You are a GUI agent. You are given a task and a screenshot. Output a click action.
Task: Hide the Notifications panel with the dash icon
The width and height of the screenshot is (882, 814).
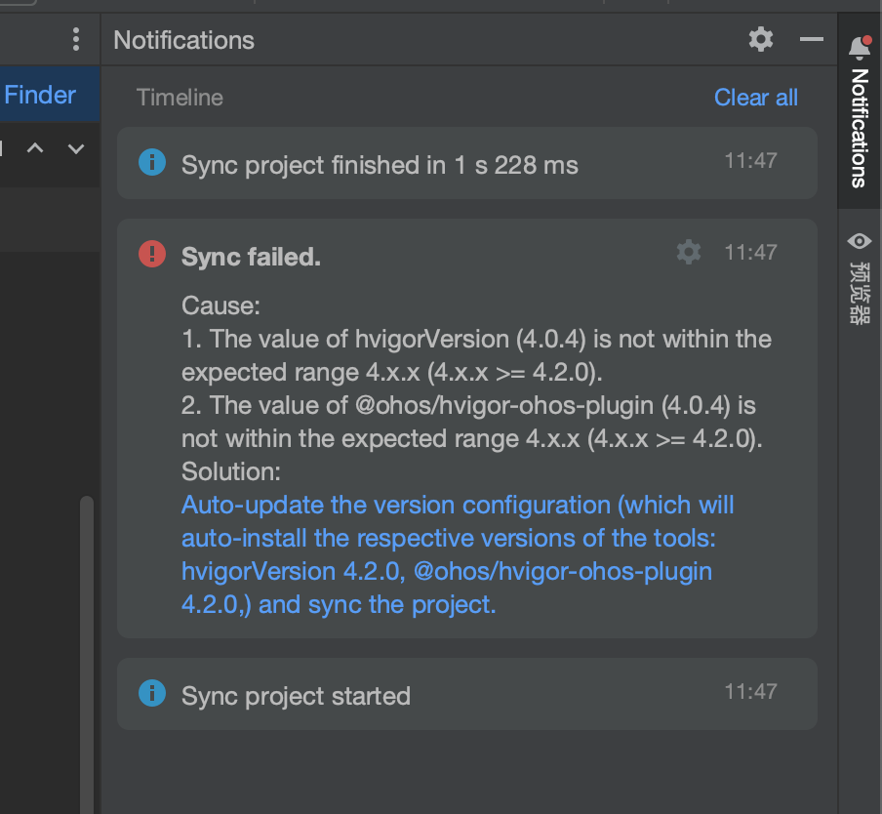pos(812,39)
